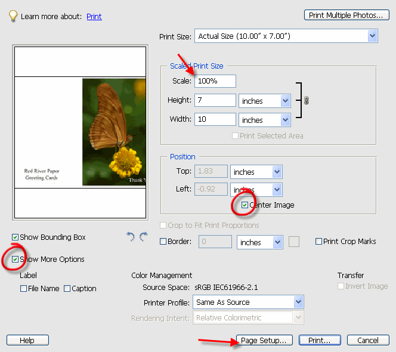The height and width of the screenshot is (352, 396).
Task: Enable the Caption label checkbox
Action: 67,289
